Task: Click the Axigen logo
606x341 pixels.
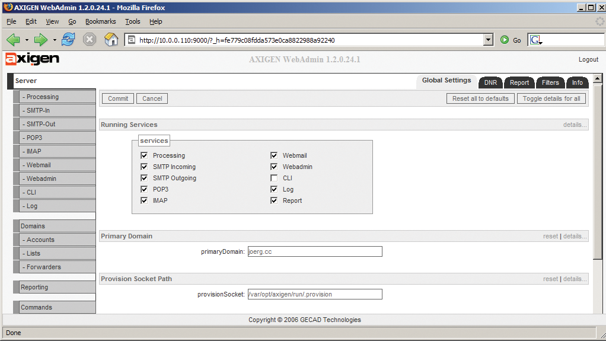Action: click(x=33, y=59)
